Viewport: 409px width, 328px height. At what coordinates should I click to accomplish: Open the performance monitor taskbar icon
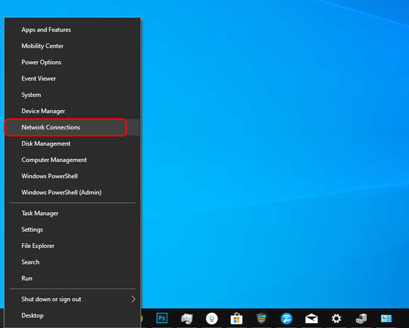click(x=187, y=318)
